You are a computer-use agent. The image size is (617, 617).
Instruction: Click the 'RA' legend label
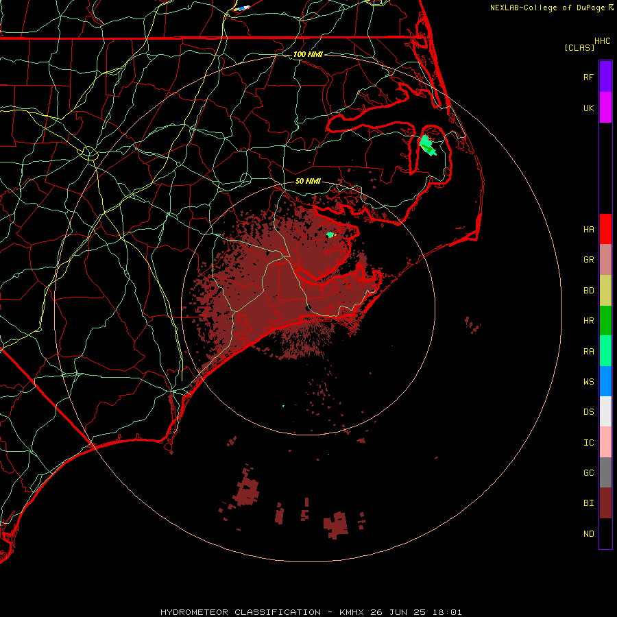tap(589, 352)
